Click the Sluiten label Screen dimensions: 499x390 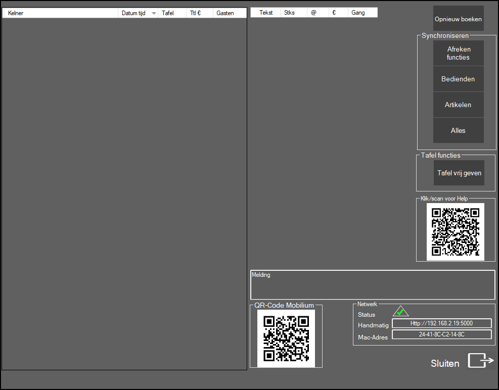tap(445, 363)
